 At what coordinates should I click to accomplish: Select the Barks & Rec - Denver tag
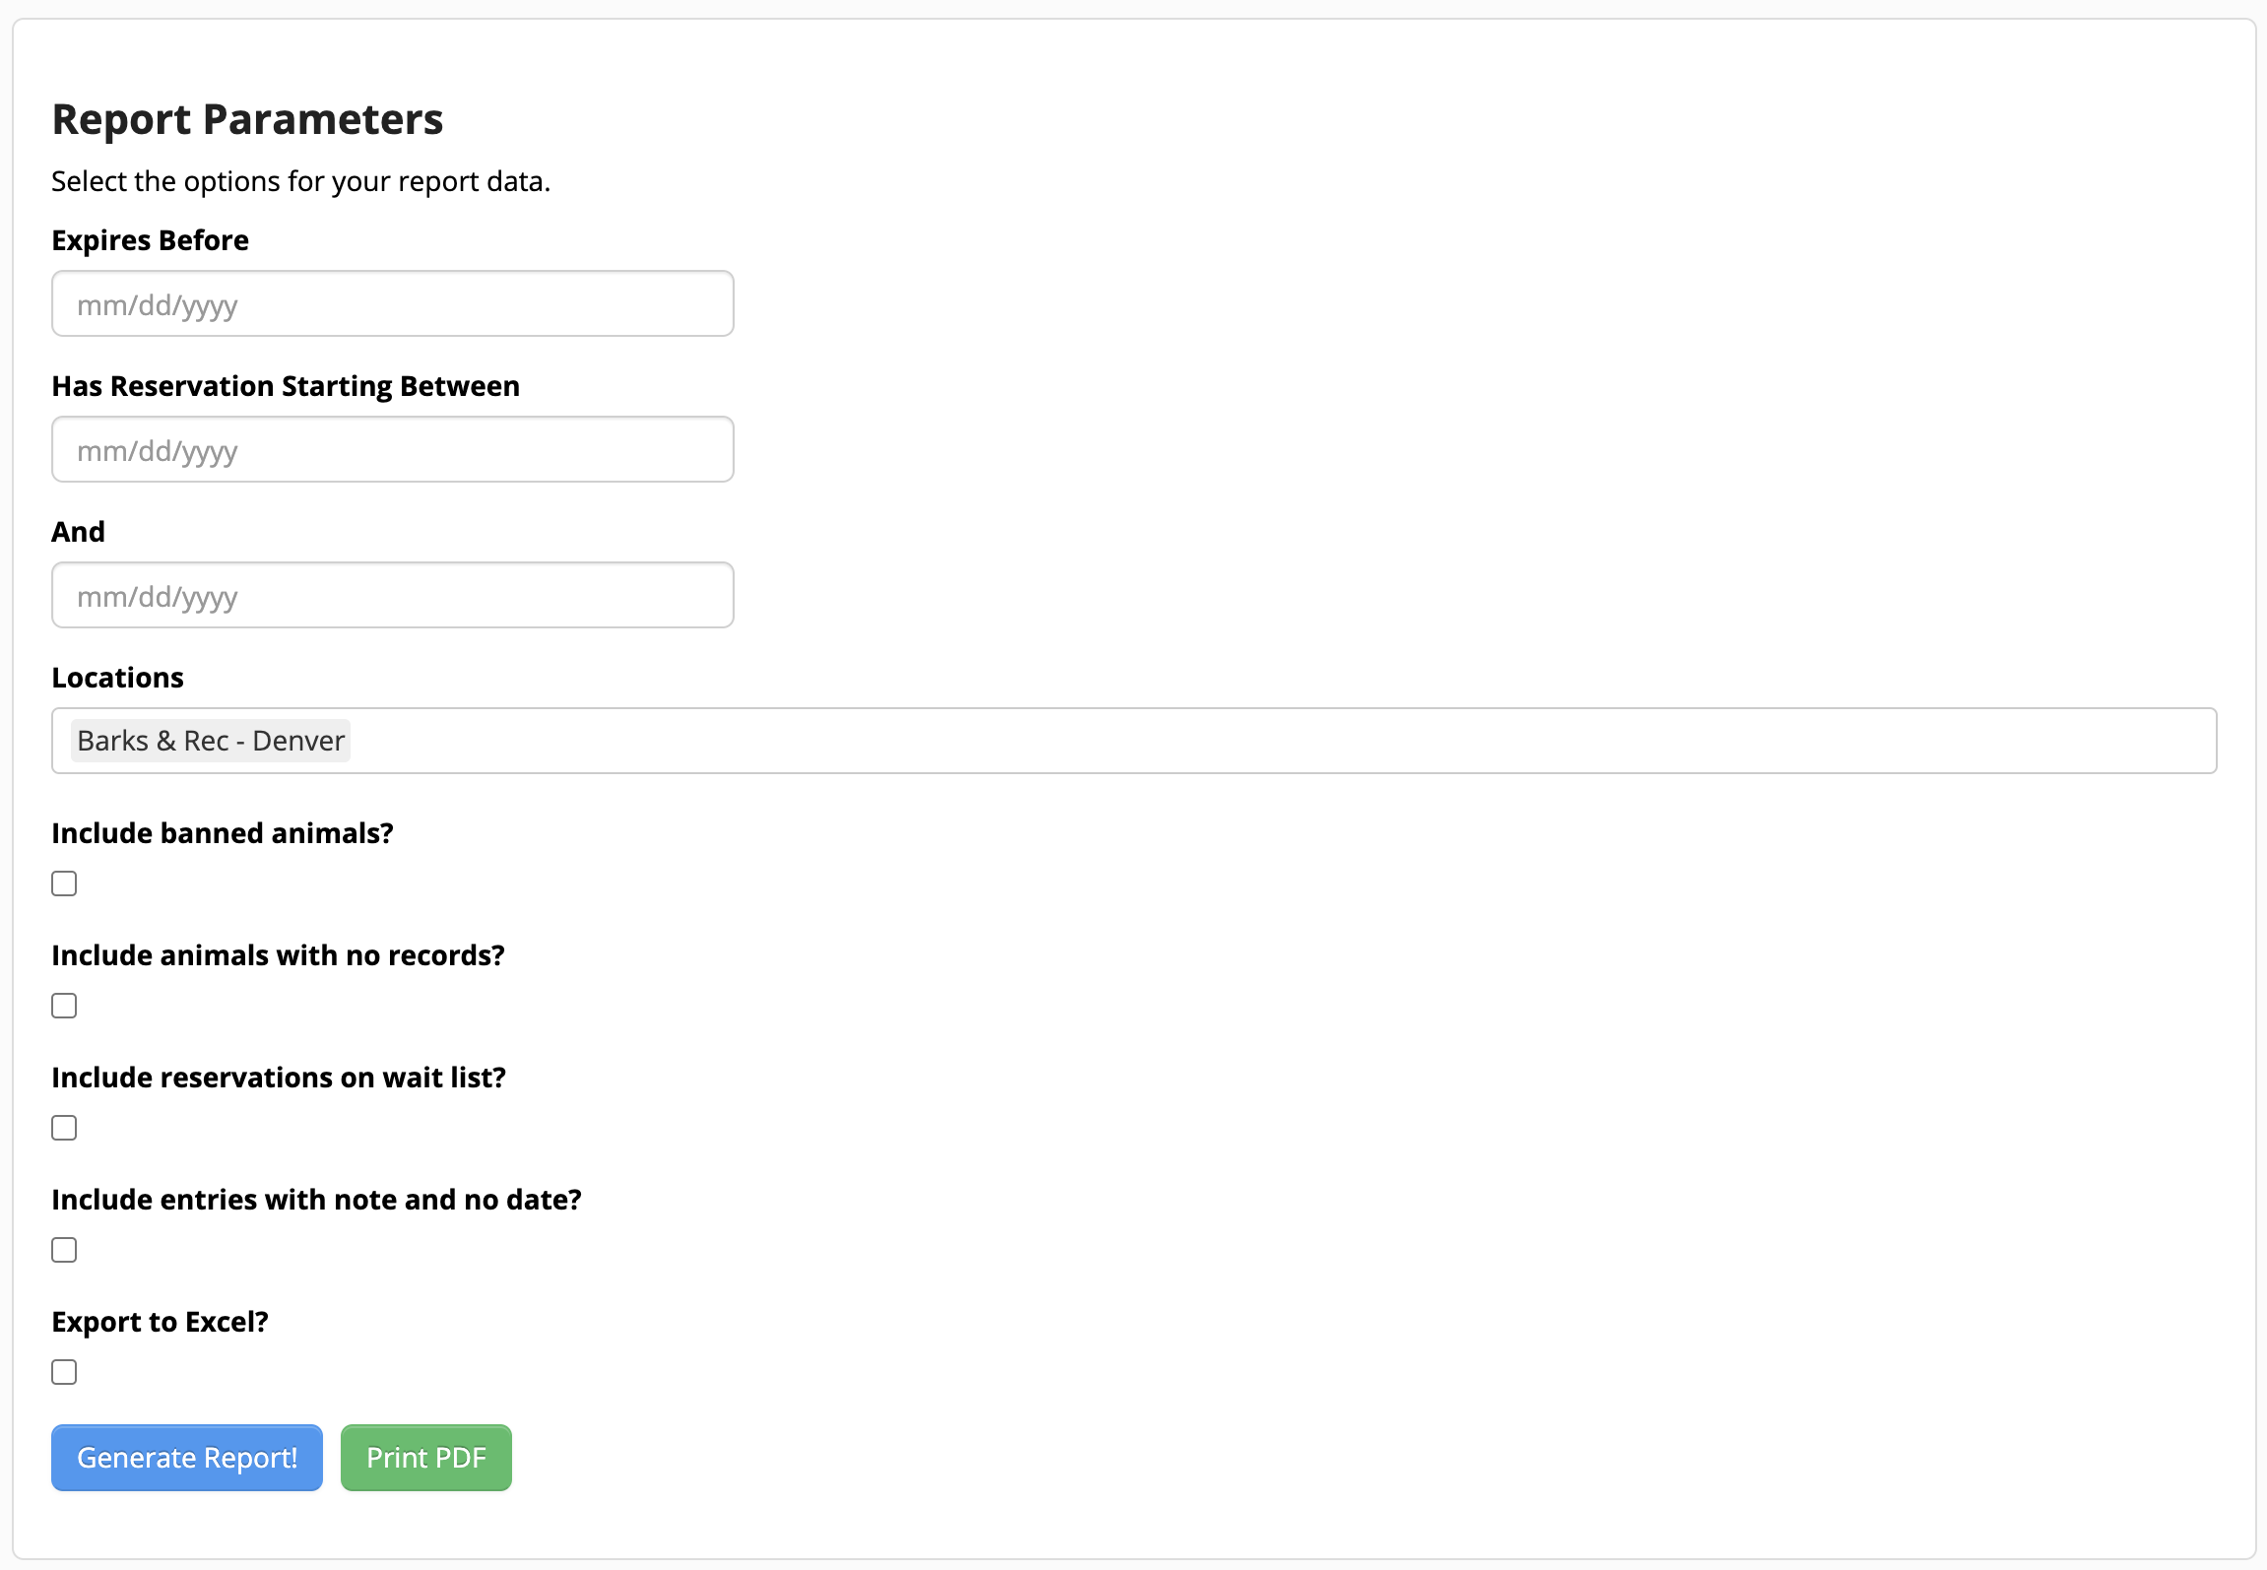click(211, 741)
